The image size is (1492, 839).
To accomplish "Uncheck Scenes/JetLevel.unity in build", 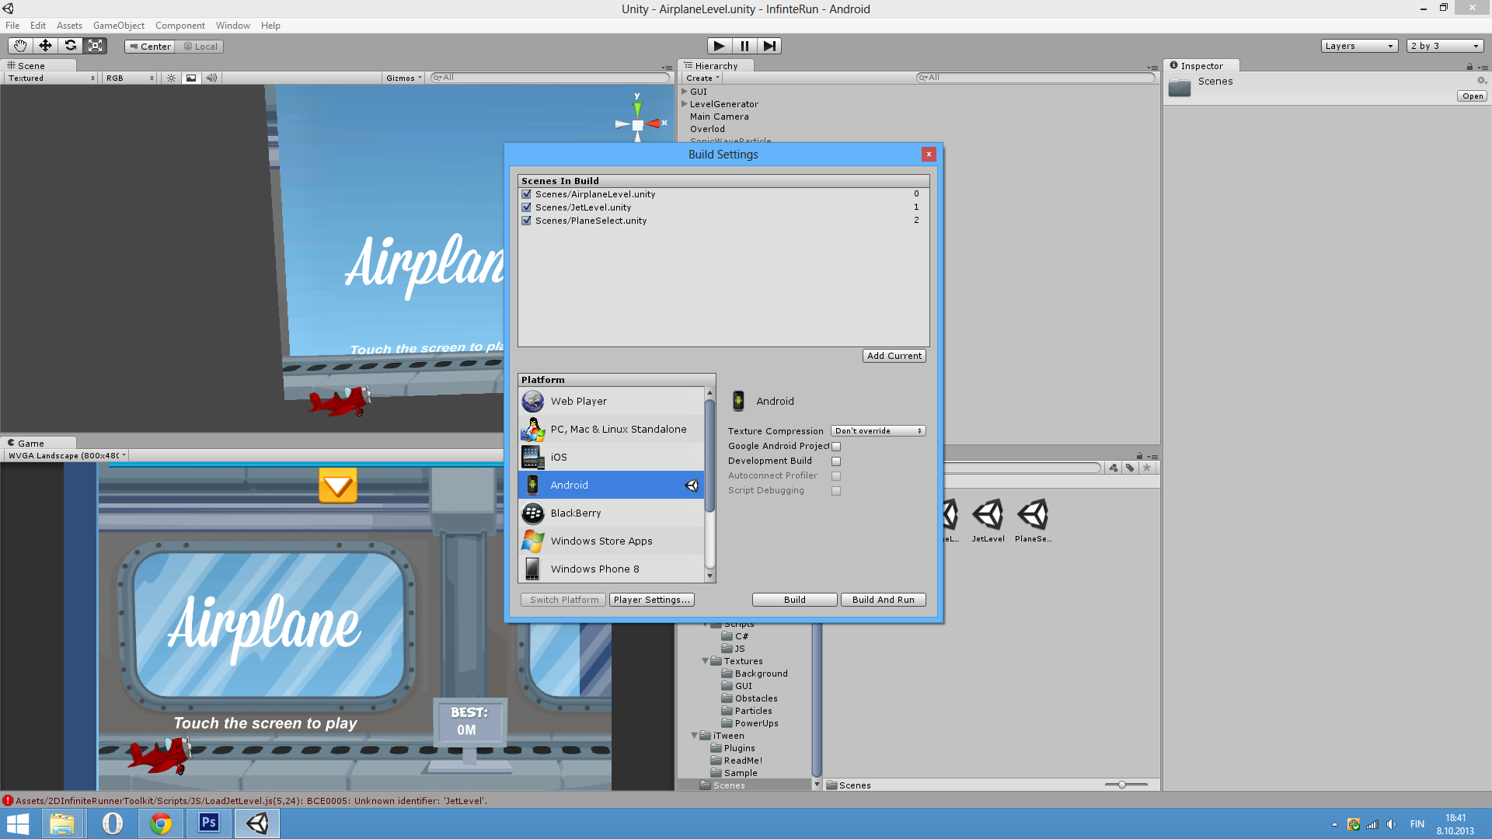I will point(527,207).
